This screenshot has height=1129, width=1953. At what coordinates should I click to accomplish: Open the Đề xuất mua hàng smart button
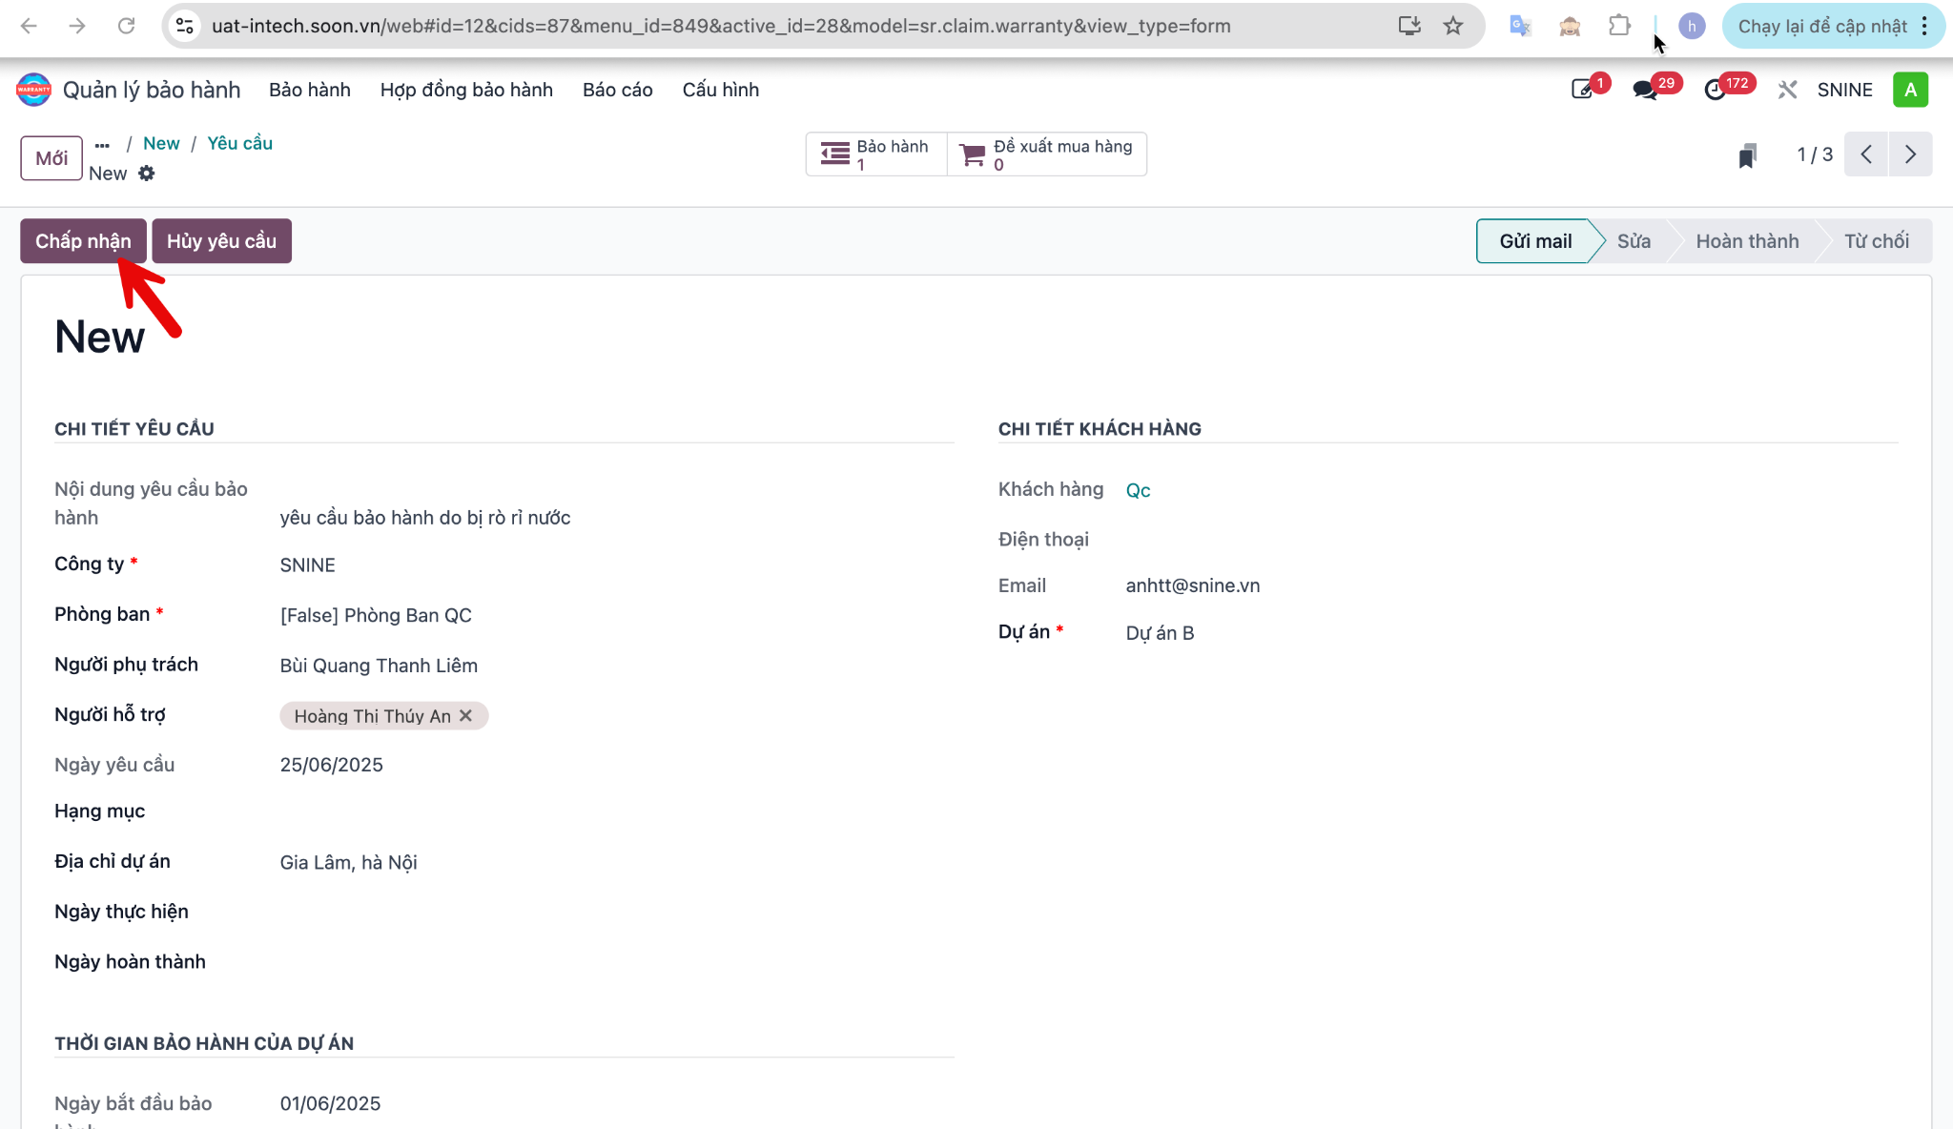1047,154
